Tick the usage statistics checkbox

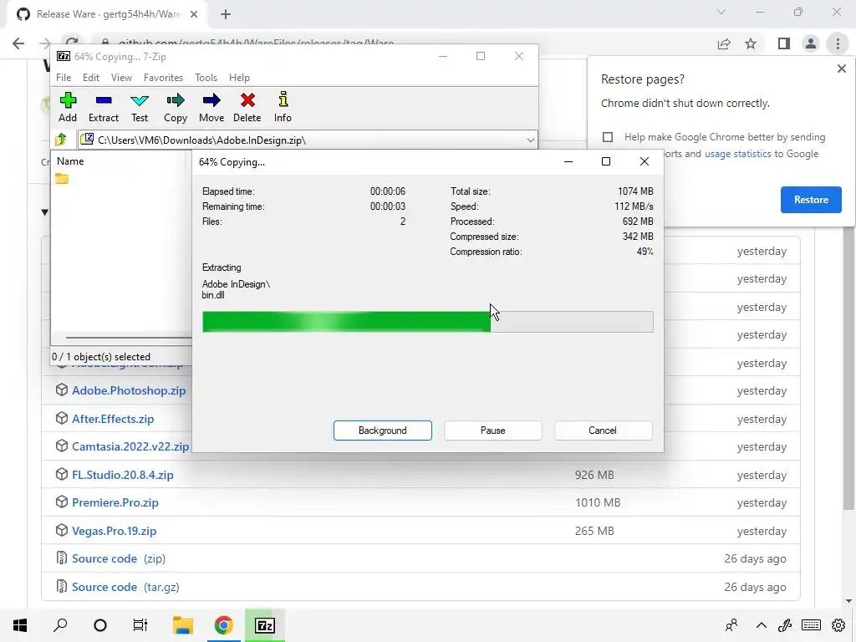pos(608,137)
